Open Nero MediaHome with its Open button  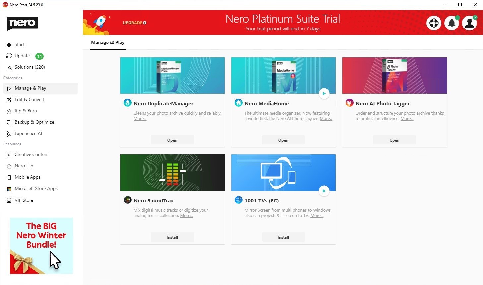coord(283,140)
